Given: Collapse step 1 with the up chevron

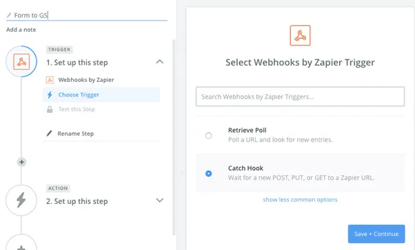Looking at the screenshot, I should [160, 62].
